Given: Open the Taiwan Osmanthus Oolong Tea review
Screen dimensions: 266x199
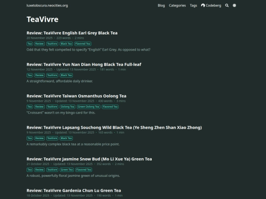Looking at the screenshot, I should (76, 96).
